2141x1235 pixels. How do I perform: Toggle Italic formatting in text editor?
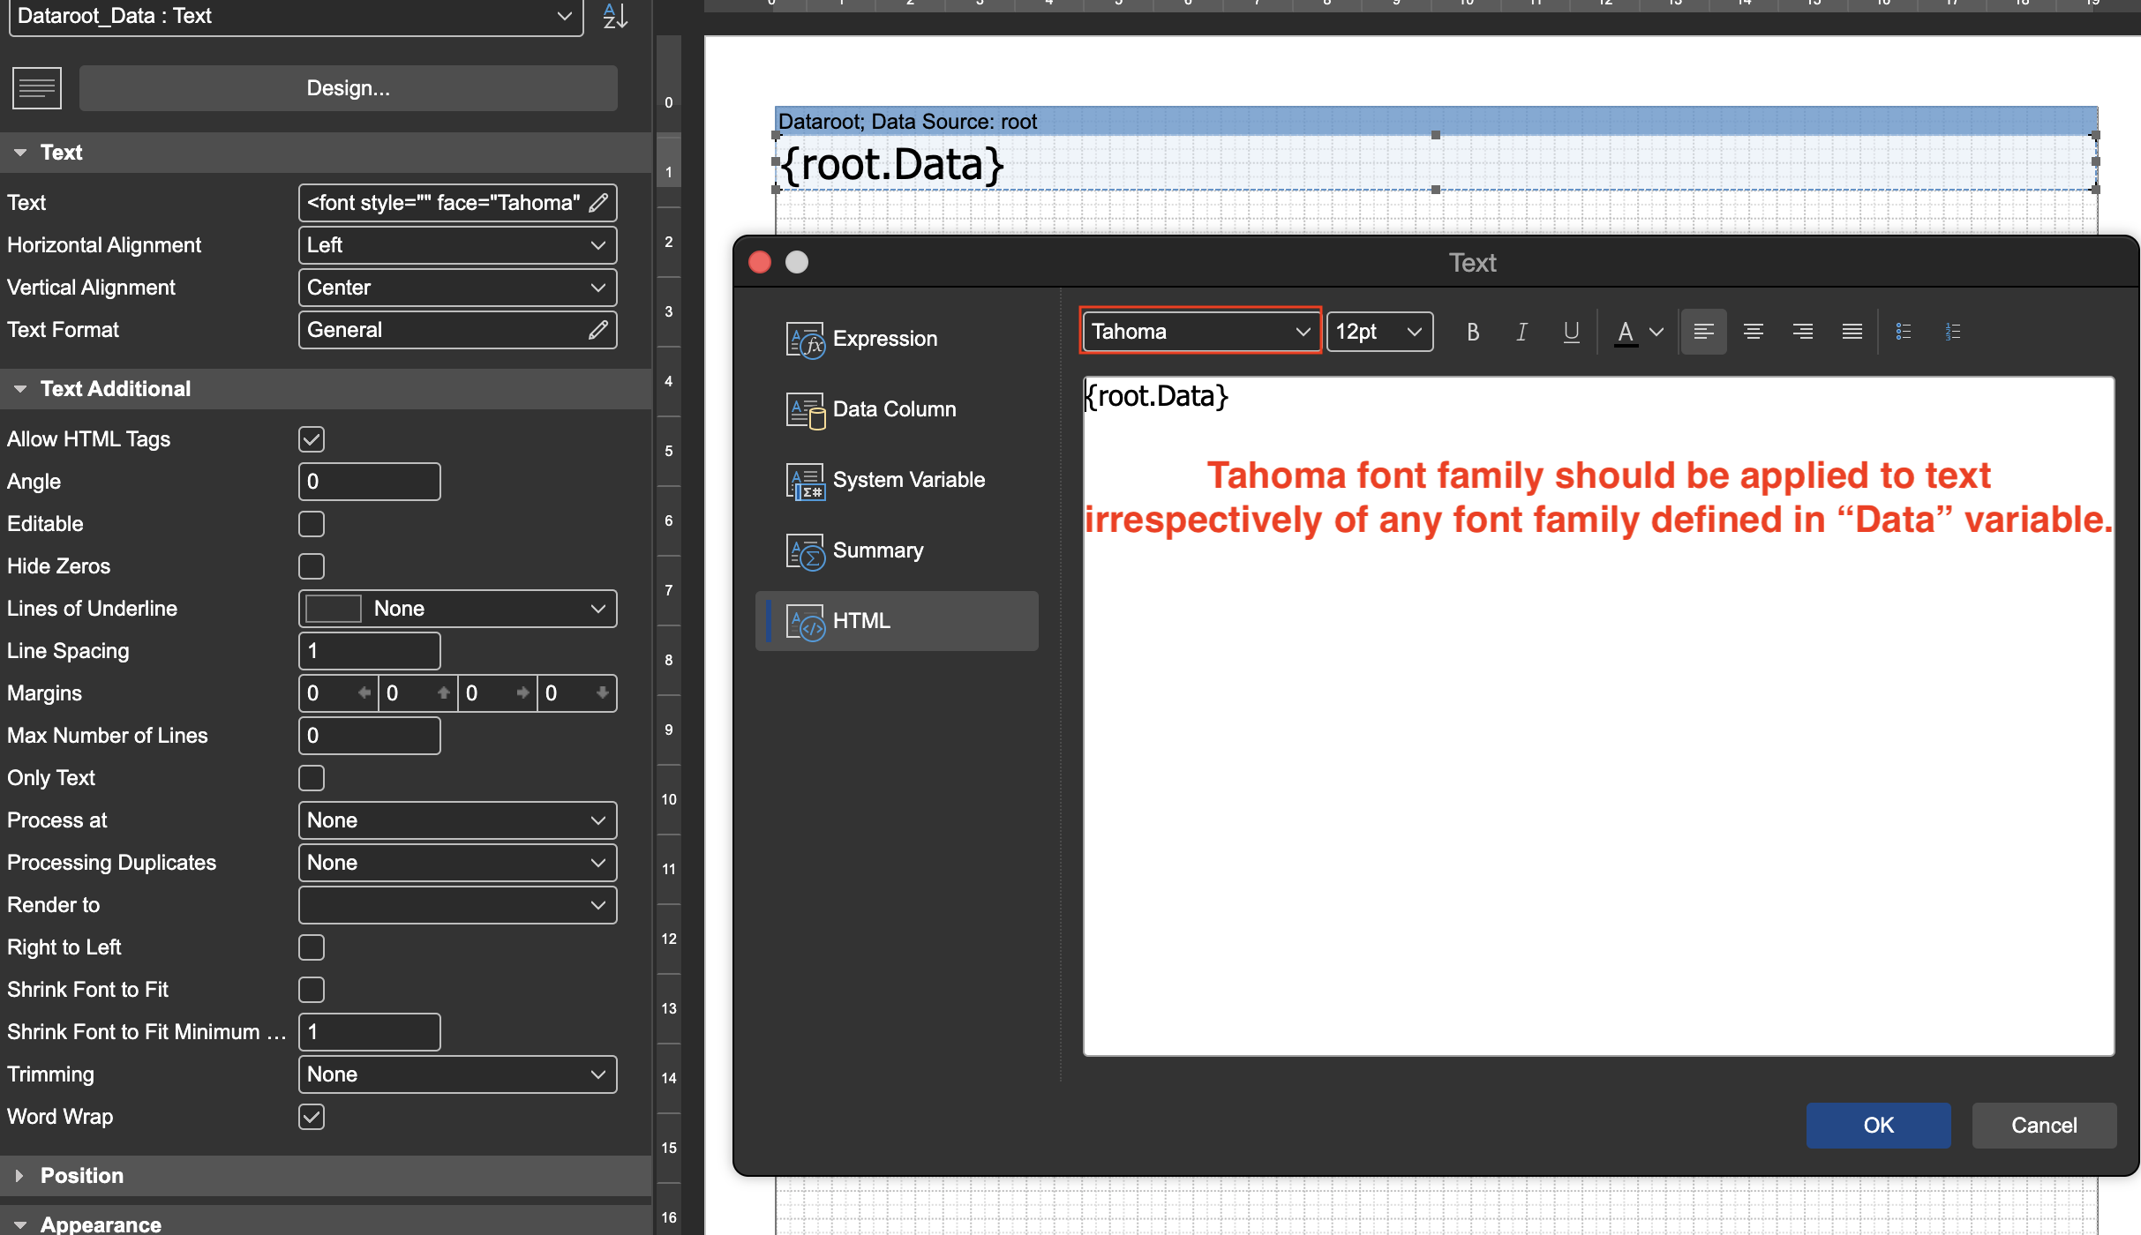[x=1521, y=332]
